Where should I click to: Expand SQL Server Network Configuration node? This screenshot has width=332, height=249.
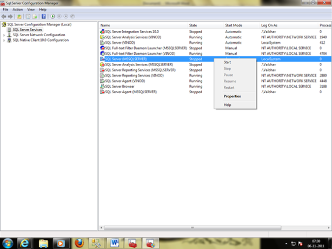pos(4,35)
